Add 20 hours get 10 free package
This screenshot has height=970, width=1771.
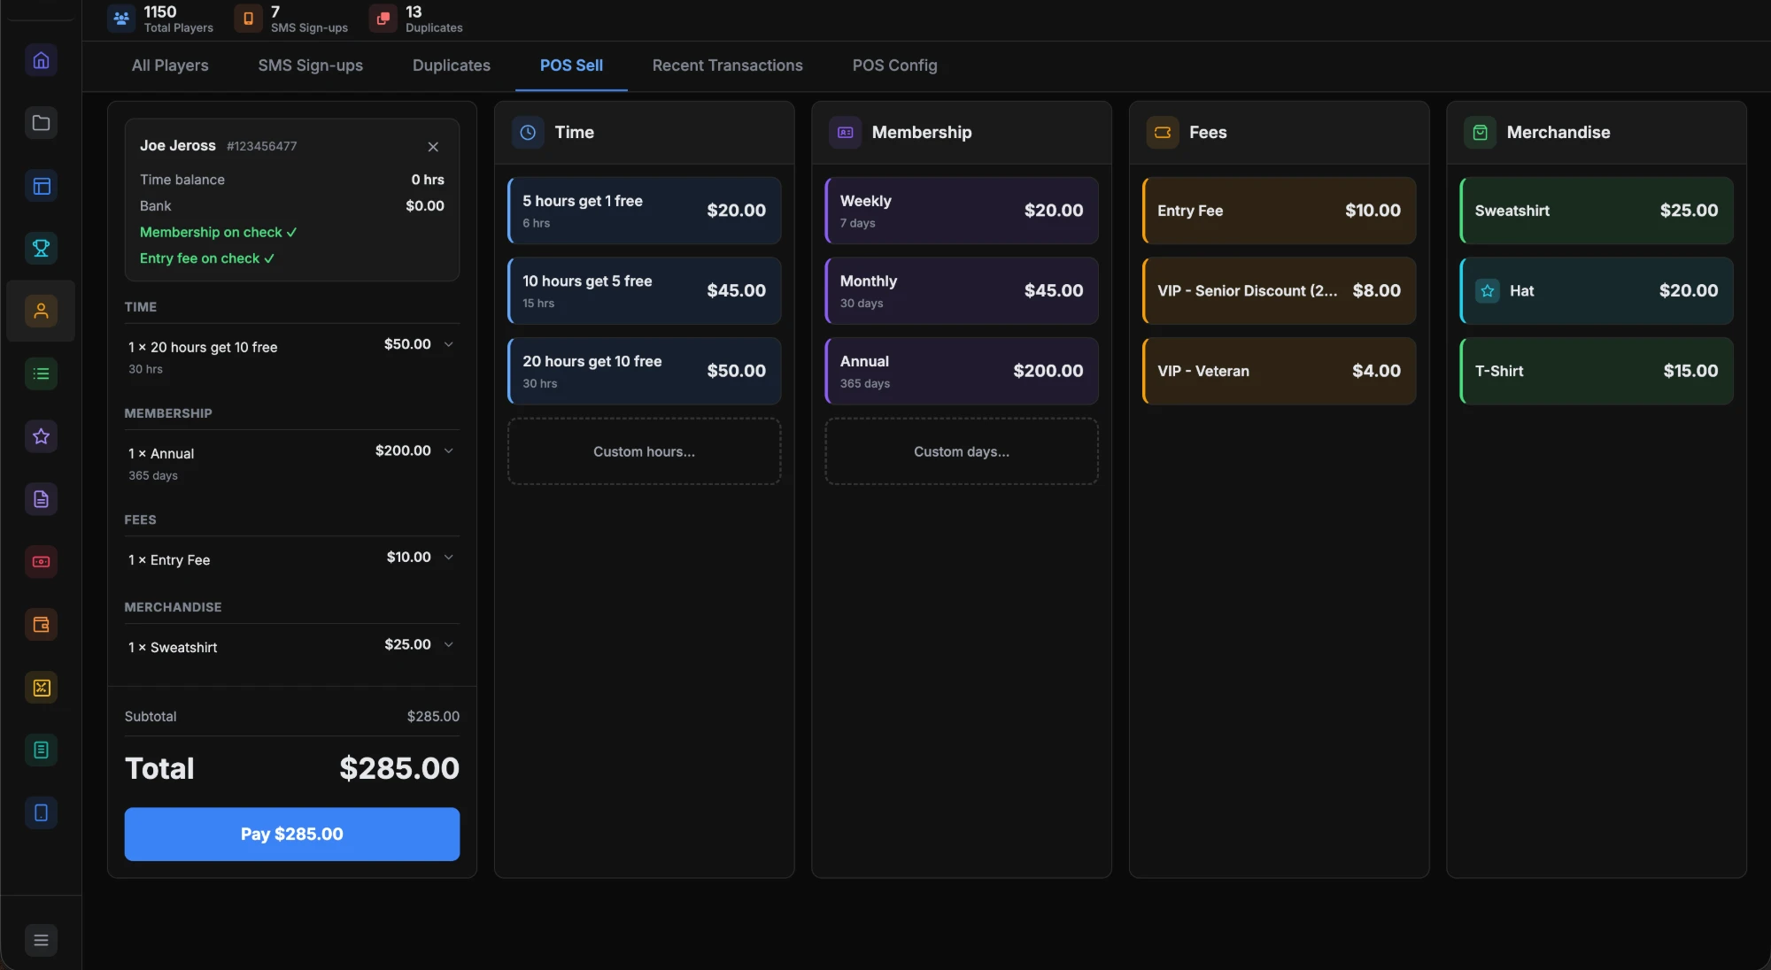click(x=644, y=371)
